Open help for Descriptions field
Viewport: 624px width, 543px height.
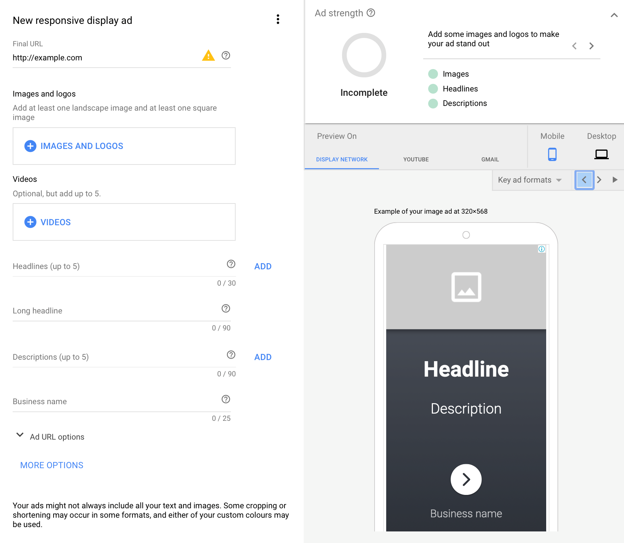[231, 355]
